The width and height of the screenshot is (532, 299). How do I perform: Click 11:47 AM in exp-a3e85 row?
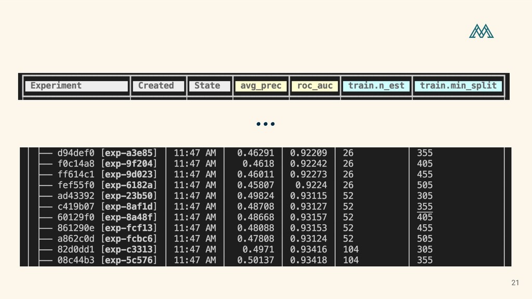[195, 153]
